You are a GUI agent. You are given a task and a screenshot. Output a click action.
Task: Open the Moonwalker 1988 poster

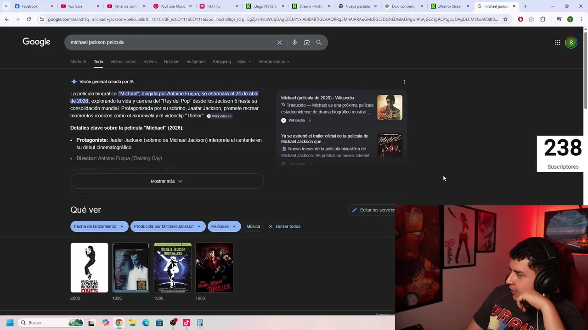[172, 268]
